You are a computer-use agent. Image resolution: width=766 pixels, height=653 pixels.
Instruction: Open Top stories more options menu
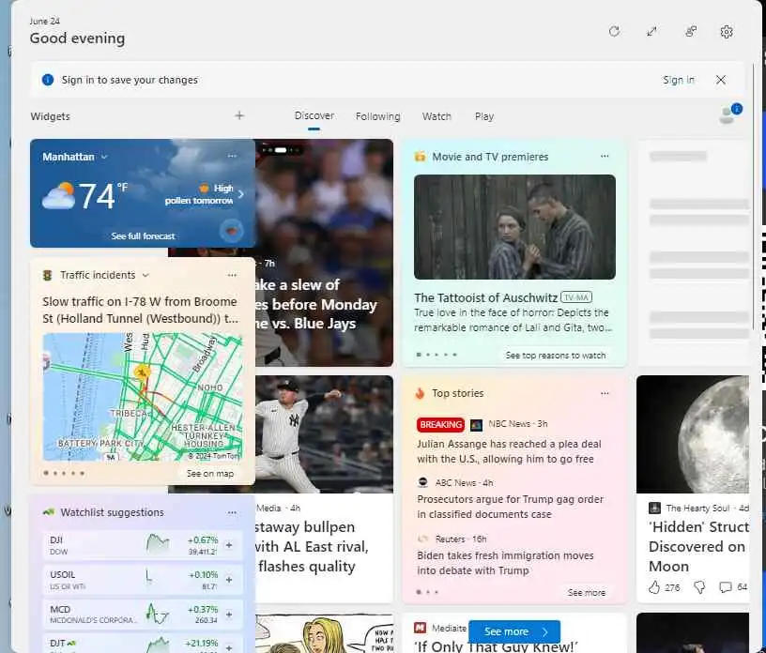tap(605, 393)
